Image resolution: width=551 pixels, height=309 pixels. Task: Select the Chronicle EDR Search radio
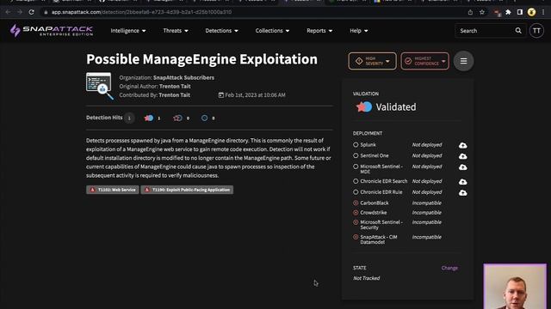click(356, 181)
